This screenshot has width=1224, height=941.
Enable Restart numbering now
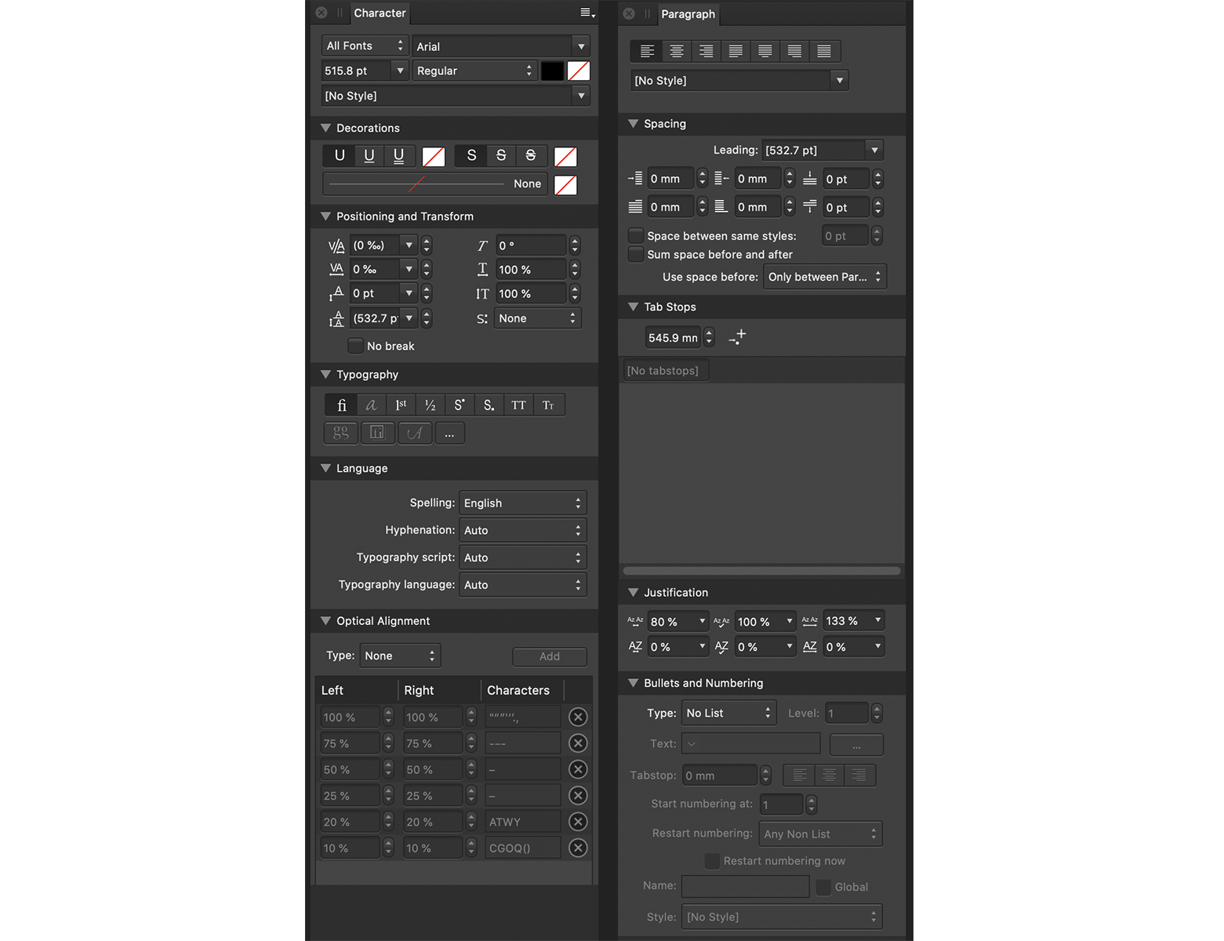(x=711, y=861)
